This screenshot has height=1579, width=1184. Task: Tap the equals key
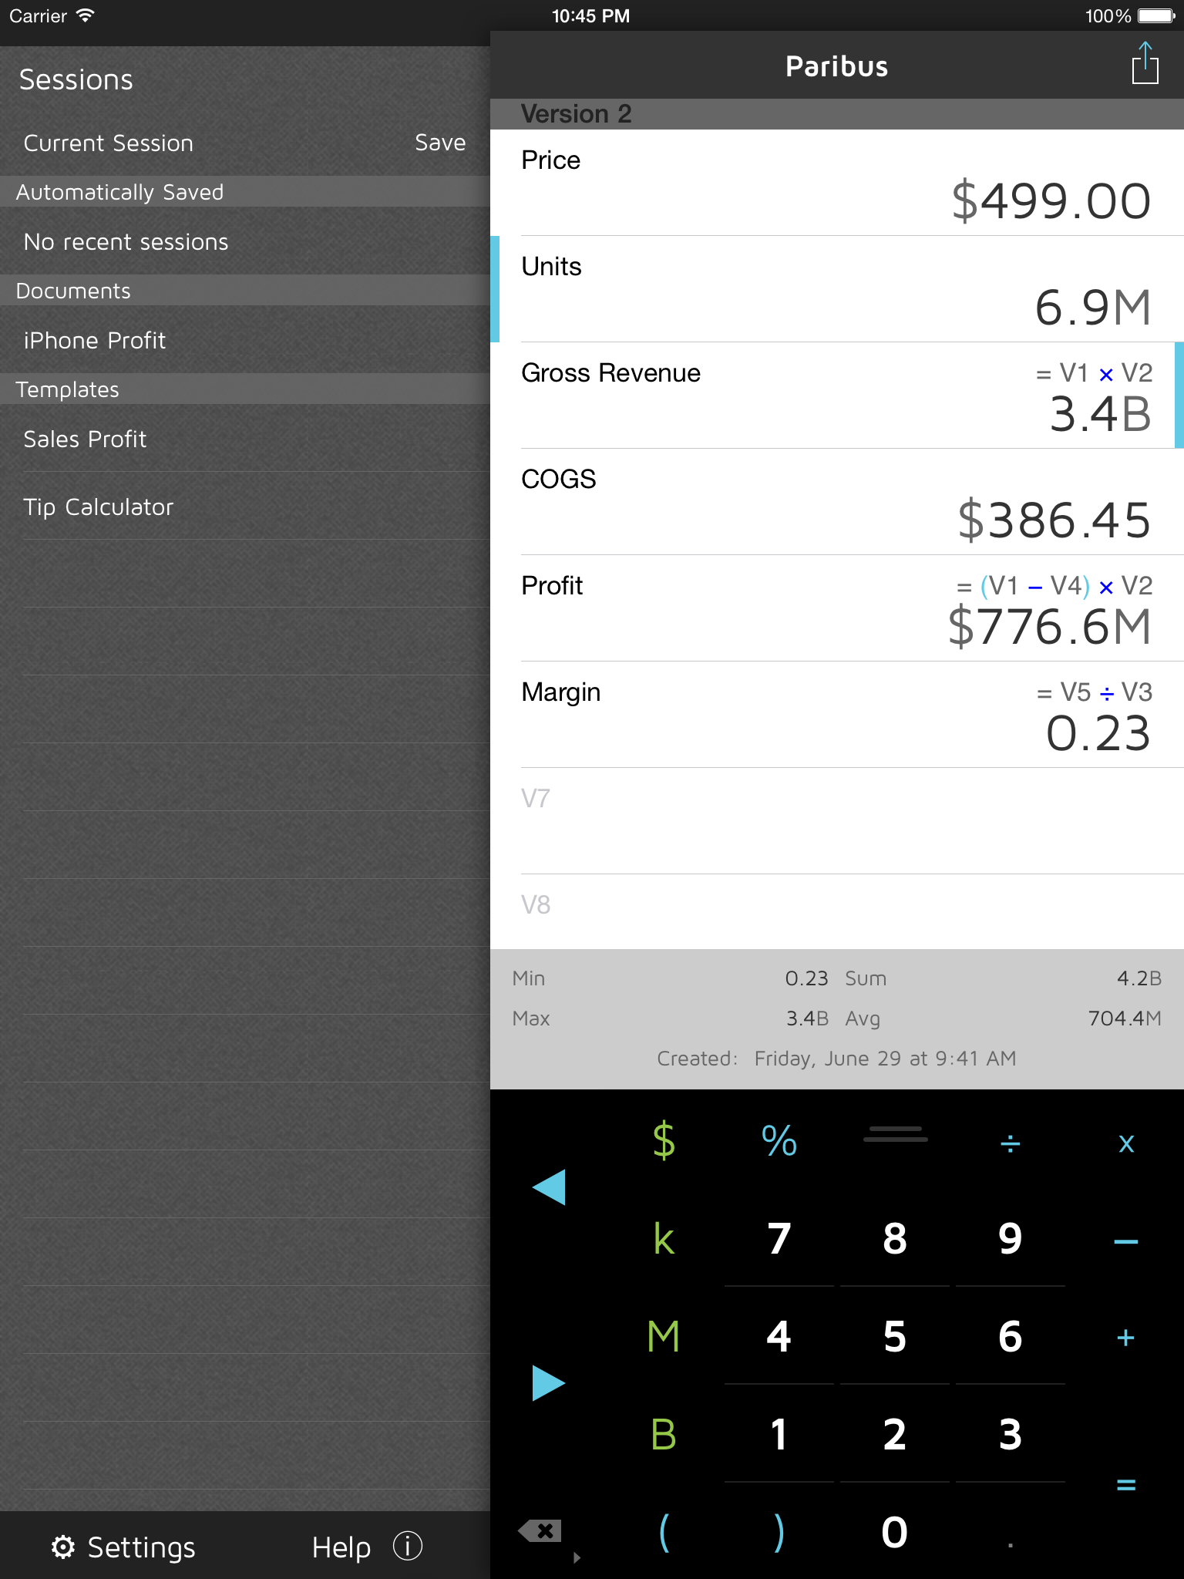coord(1125,1484)
